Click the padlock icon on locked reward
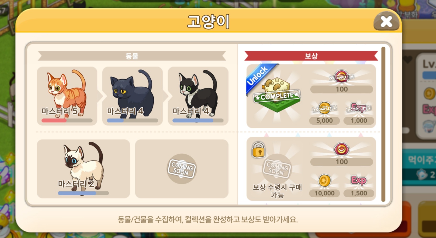436x238 pixels. pyautogui.click(x=258, y=150)
